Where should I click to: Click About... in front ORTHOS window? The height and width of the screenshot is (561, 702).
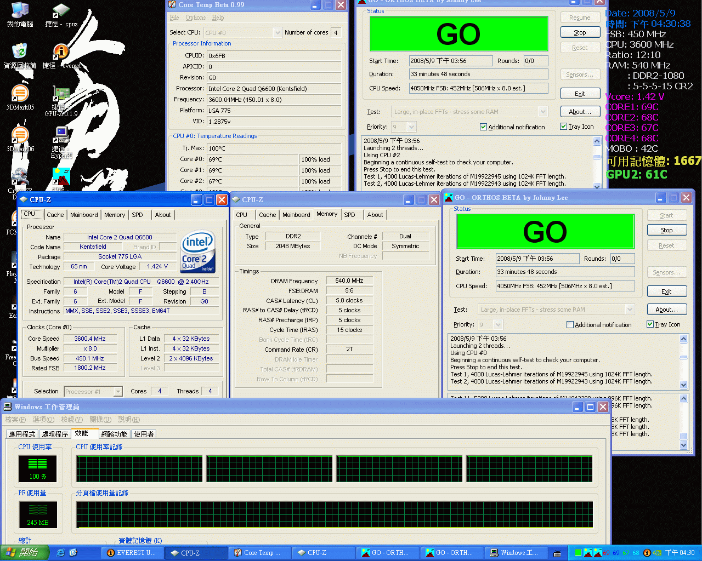coord(666,310)
